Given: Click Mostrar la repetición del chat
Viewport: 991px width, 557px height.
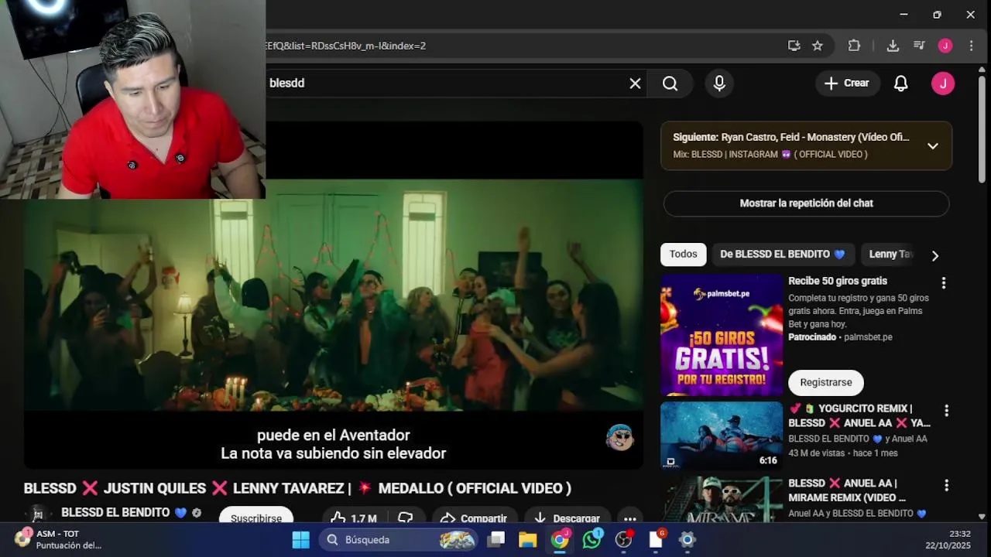Looking at the screenshot, I should 806,203.
